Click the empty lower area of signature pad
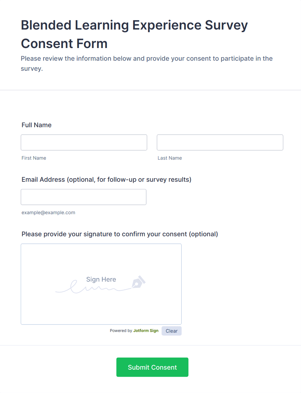301x393 pixels. pos(101,312)
